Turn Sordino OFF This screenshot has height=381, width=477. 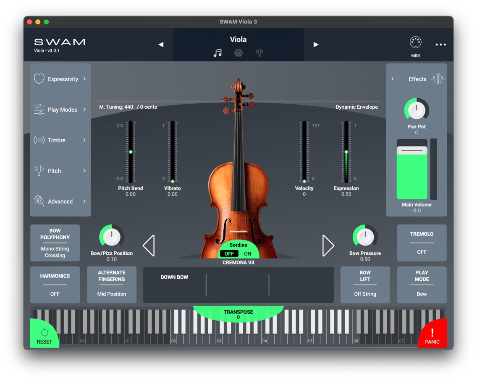[229, 253]
